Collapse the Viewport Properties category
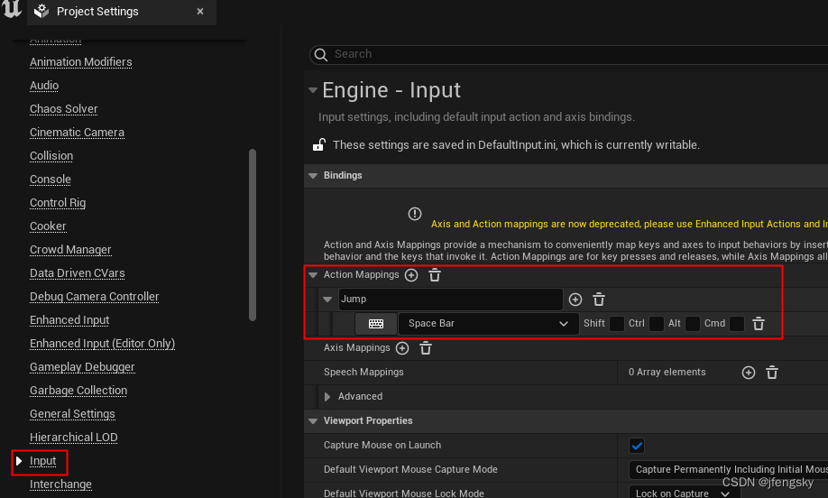The height and width of the screenshot is (498, 828). (313, 421)
